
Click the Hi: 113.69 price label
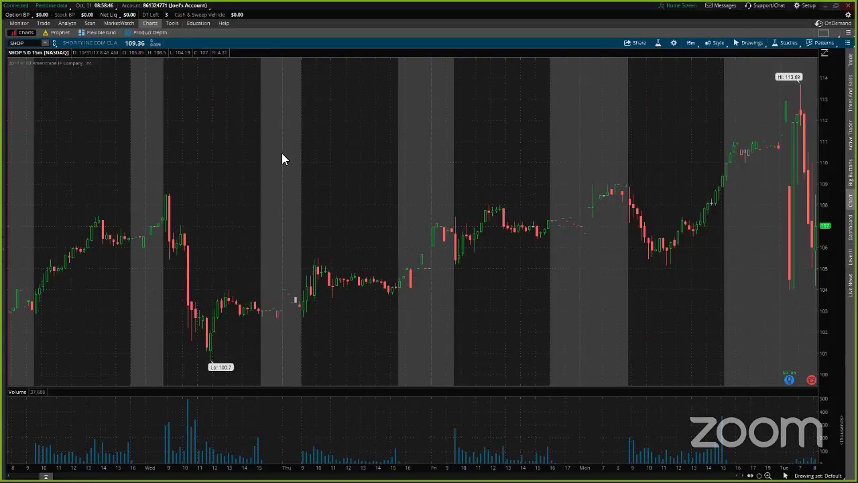tap(788, 77)
